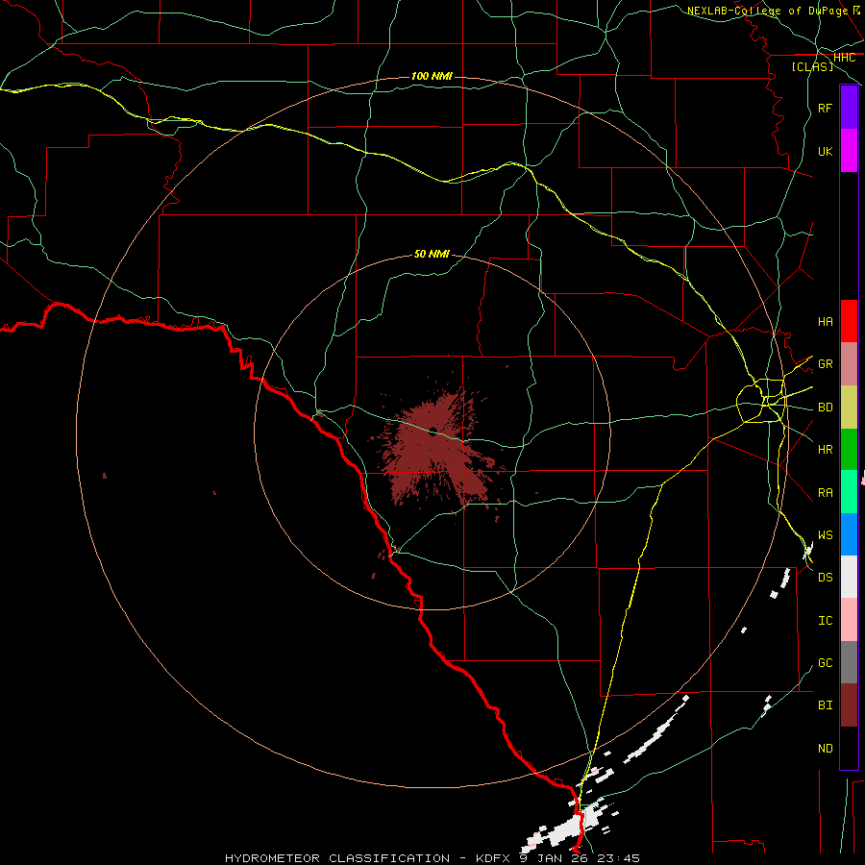The width and height of the screenshot is (865, 865).
Task: Click the 'HA' legend label
Action: click(x=825, y=321)
